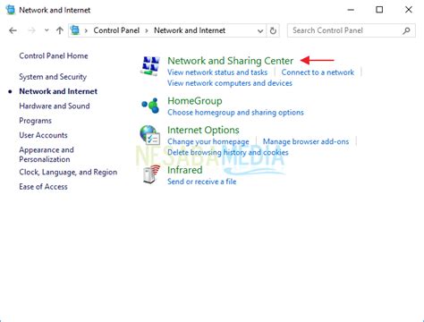424x322 pixels.
Task: Open View network status and tasks
Action: click(217, 72)
